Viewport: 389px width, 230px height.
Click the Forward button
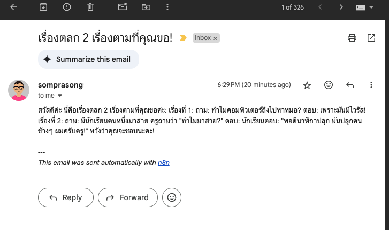[x=128, y=197]
